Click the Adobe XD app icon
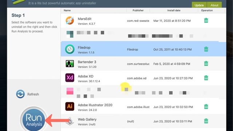The image size is (233, 131). (70, 78)
